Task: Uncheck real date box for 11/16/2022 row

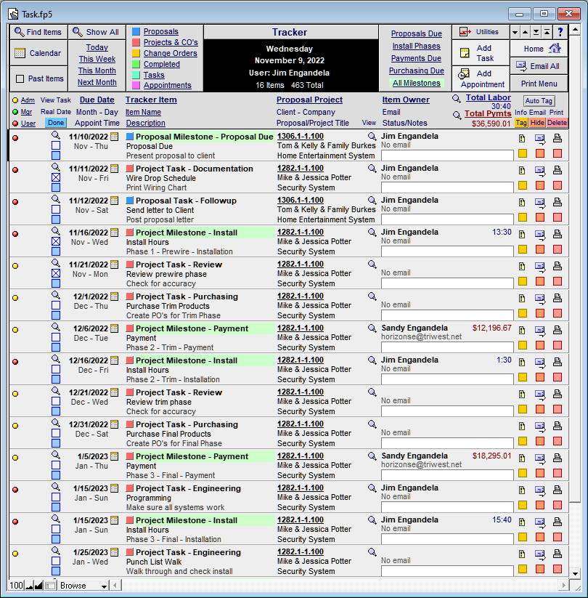Action: (x=56, y=241)
